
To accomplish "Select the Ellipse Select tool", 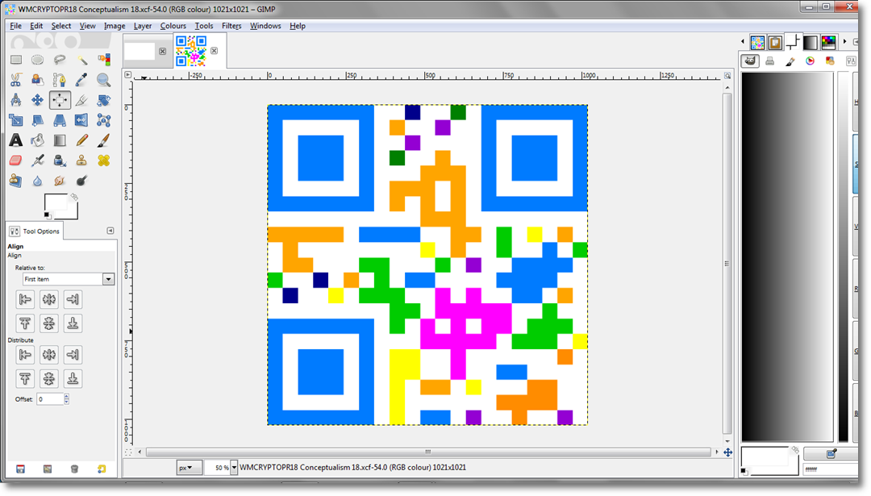I will pyautogui.click(x=37, y=60).
